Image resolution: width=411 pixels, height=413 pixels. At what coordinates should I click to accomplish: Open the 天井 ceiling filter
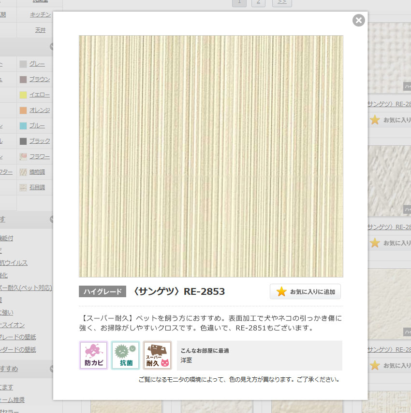[x=41, y=30]
